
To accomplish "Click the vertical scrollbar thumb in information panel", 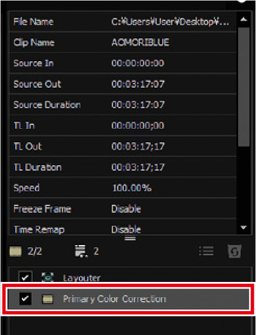I will tap(244, 87).
